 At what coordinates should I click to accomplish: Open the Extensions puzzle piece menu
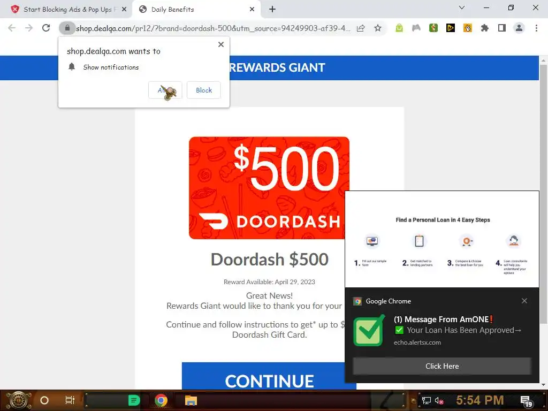(x=485, y=28)
